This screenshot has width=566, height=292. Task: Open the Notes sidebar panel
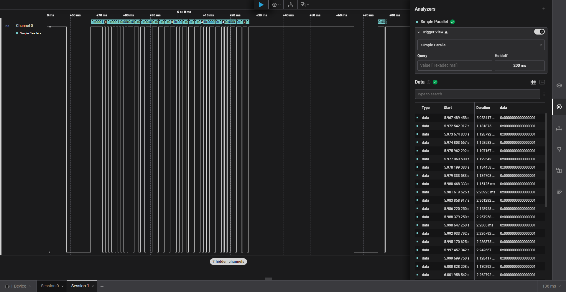(559, 192)
